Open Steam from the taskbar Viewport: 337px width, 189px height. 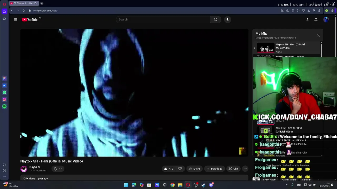(203, 185)
